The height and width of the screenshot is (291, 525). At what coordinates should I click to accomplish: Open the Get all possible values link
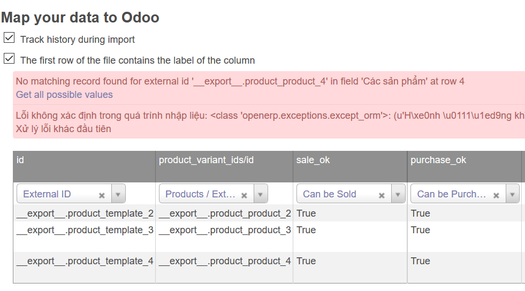tap(64, 95)
